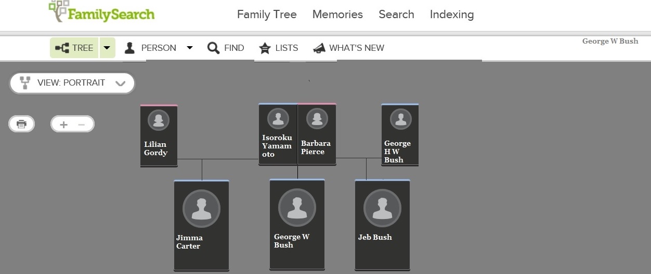Expand the Tree dropdown arrow
651x274 pixels.
coord(107,48)
